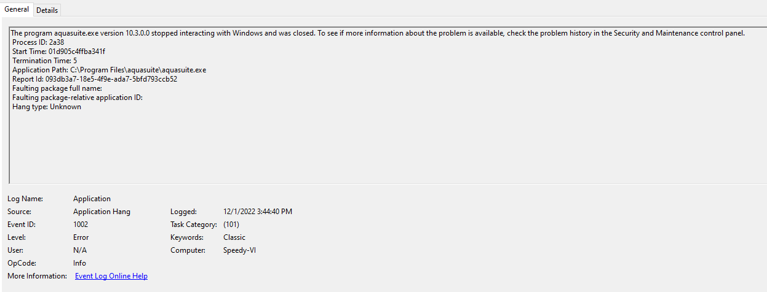Click the Task Category value (101)
This screenshot has height=292, width=767.
tap(231, 225)
